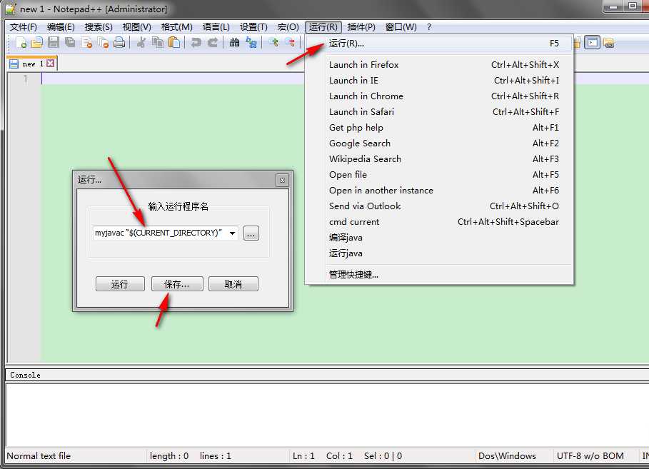
Task: Open the 文件(F) menu
Action: coord(23,27)
